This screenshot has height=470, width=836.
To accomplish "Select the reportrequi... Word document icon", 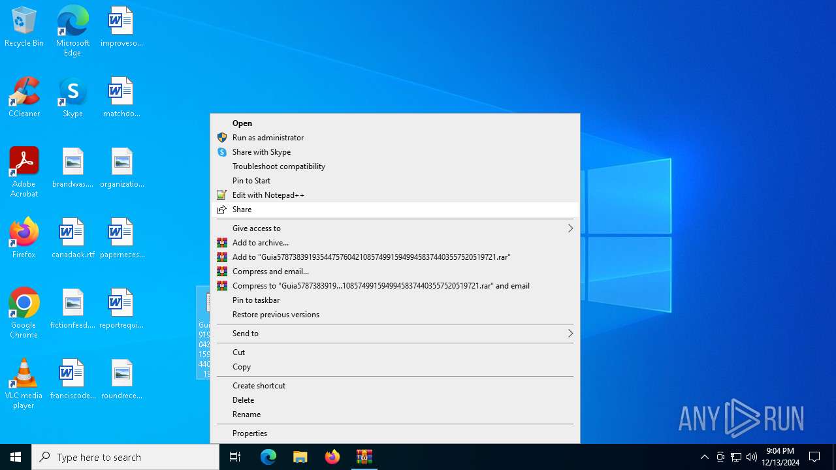I will pyautogui.click(x=121, y=309).
